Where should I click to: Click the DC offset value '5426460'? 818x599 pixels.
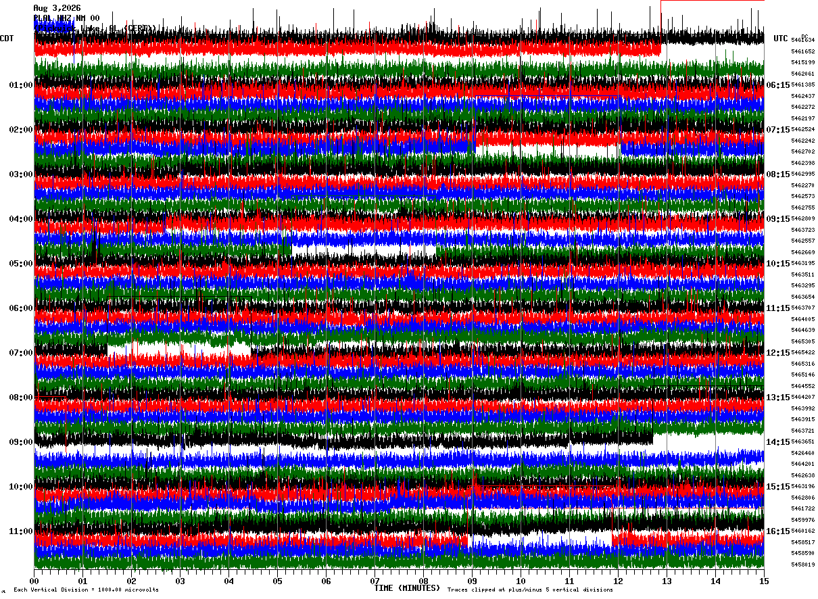[803, 454]
